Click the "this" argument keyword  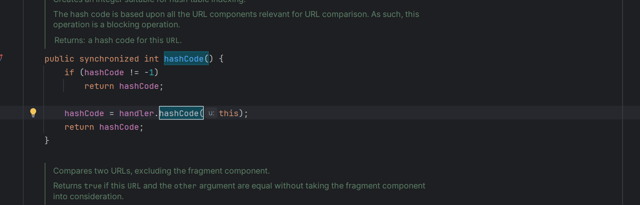coord(229,113)
